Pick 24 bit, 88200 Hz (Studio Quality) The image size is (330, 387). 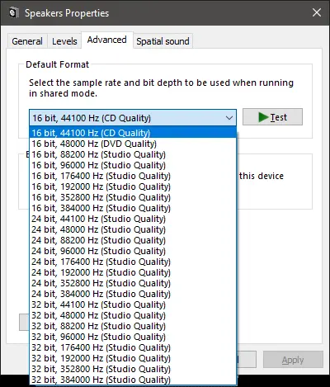tap(133, 240)
